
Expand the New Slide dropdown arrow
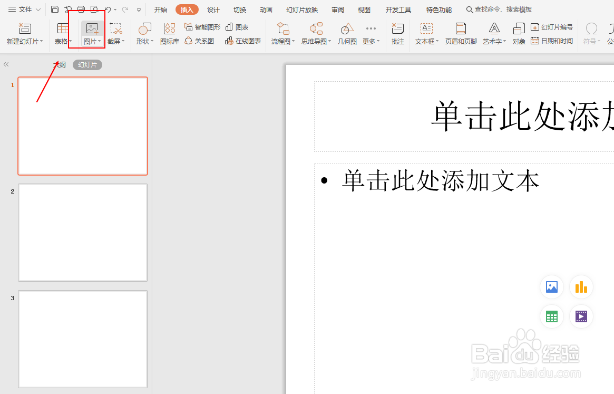[42, 41]
